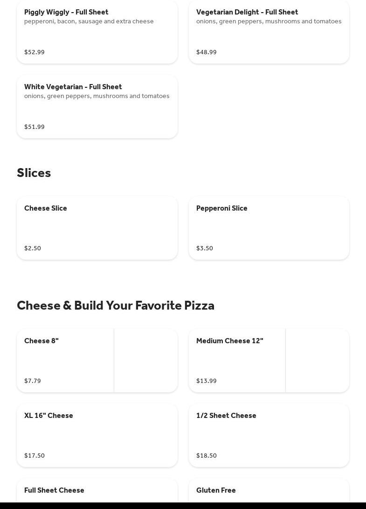Click the Cheese & Build Your Favorite Pizza heading
Image resolution: width=366 pixels, height=509 pixels.
pyautogui.click(x=116, y=305)
